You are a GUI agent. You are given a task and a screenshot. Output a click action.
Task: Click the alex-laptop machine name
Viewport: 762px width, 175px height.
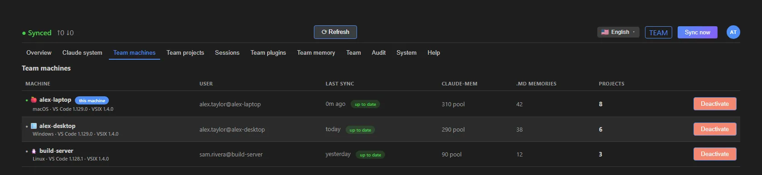point(55,99)
